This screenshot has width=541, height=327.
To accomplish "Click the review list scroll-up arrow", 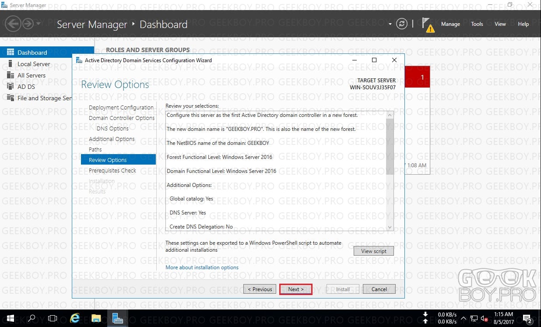I will [390, 115].
